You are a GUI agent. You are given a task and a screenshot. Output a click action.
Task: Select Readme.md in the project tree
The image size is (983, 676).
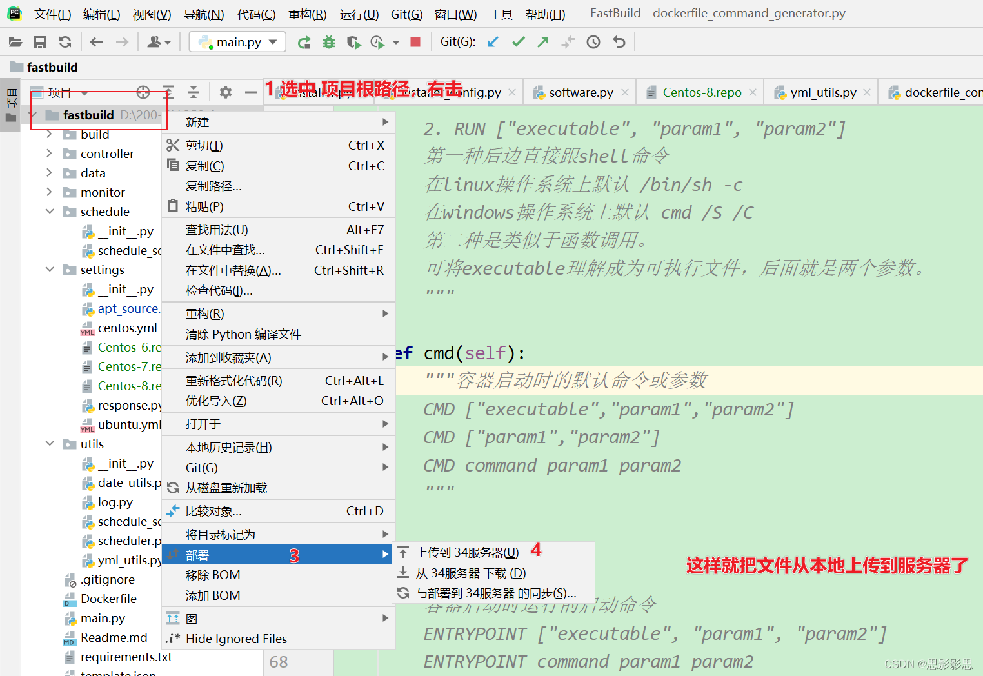[x=114, y=637]
